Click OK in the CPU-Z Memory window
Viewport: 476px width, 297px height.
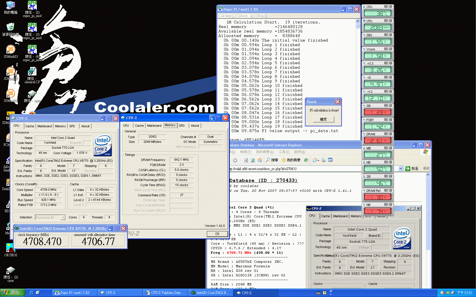click(x=217, y=234)
